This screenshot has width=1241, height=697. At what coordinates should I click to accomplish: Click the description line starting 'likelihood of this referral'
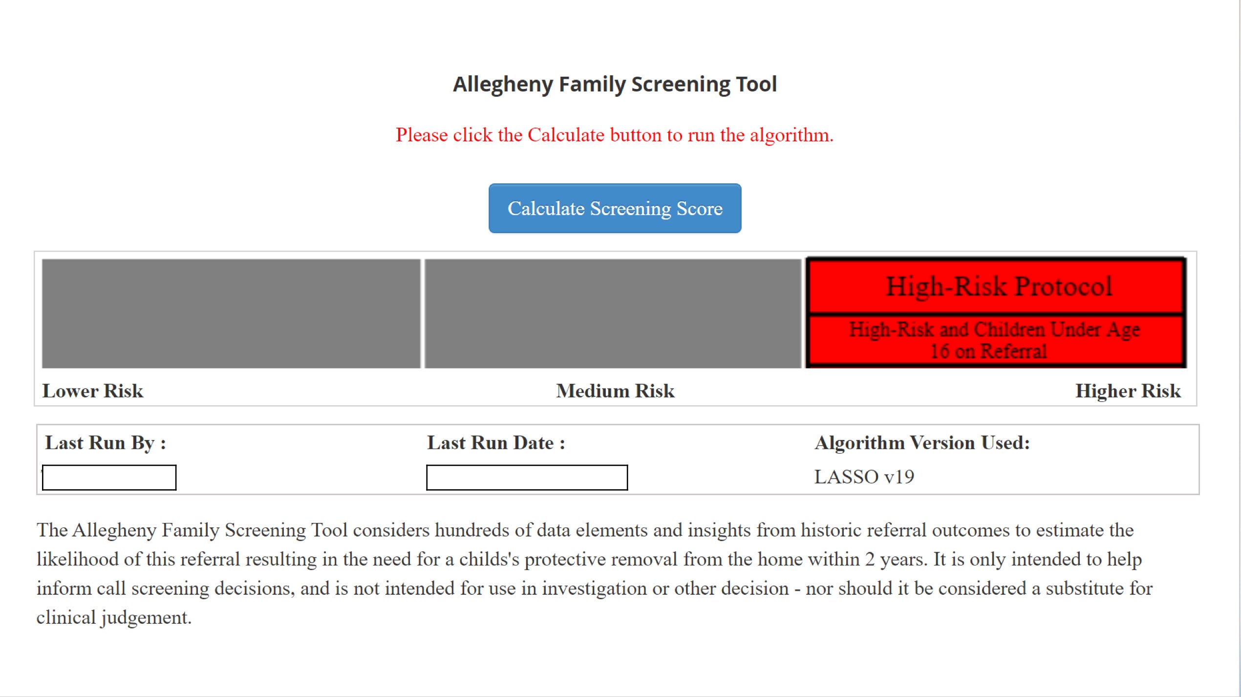[589, 559]
